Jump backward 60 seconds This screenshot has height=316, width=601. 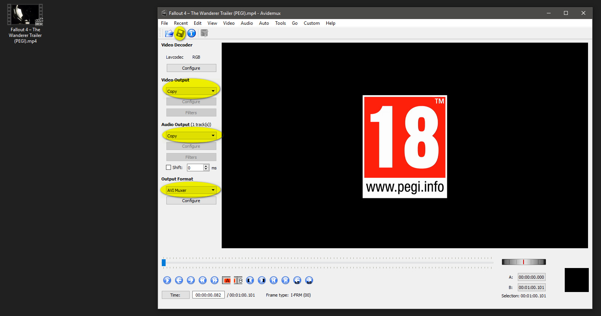tap(297, 280)
